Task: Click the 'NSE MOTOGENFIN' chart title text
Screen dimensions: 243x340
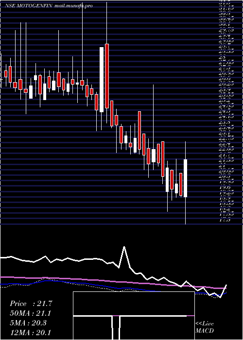Action: (28, 6)
